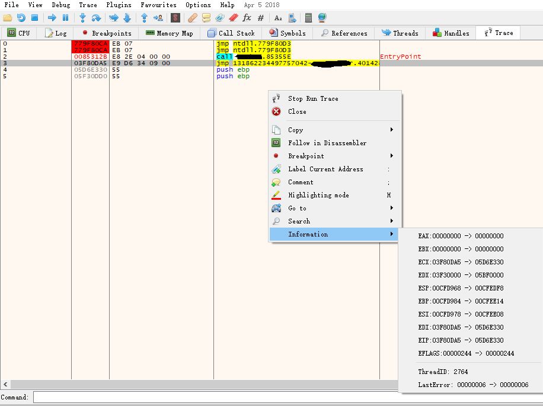Open the Debug menu
Screen dimensions: 543x406
[60, 5]
